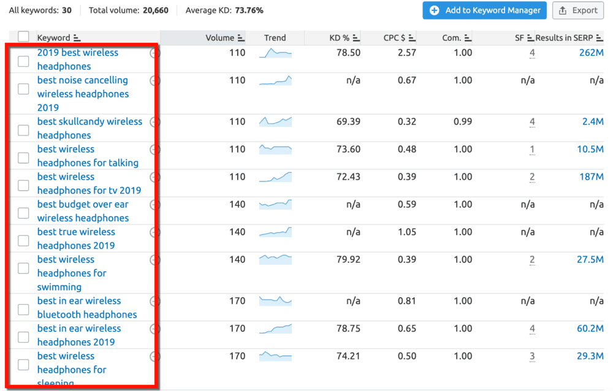613x391 pixels.
Task: Click the Export button
Action: click(x=577, y=10)
